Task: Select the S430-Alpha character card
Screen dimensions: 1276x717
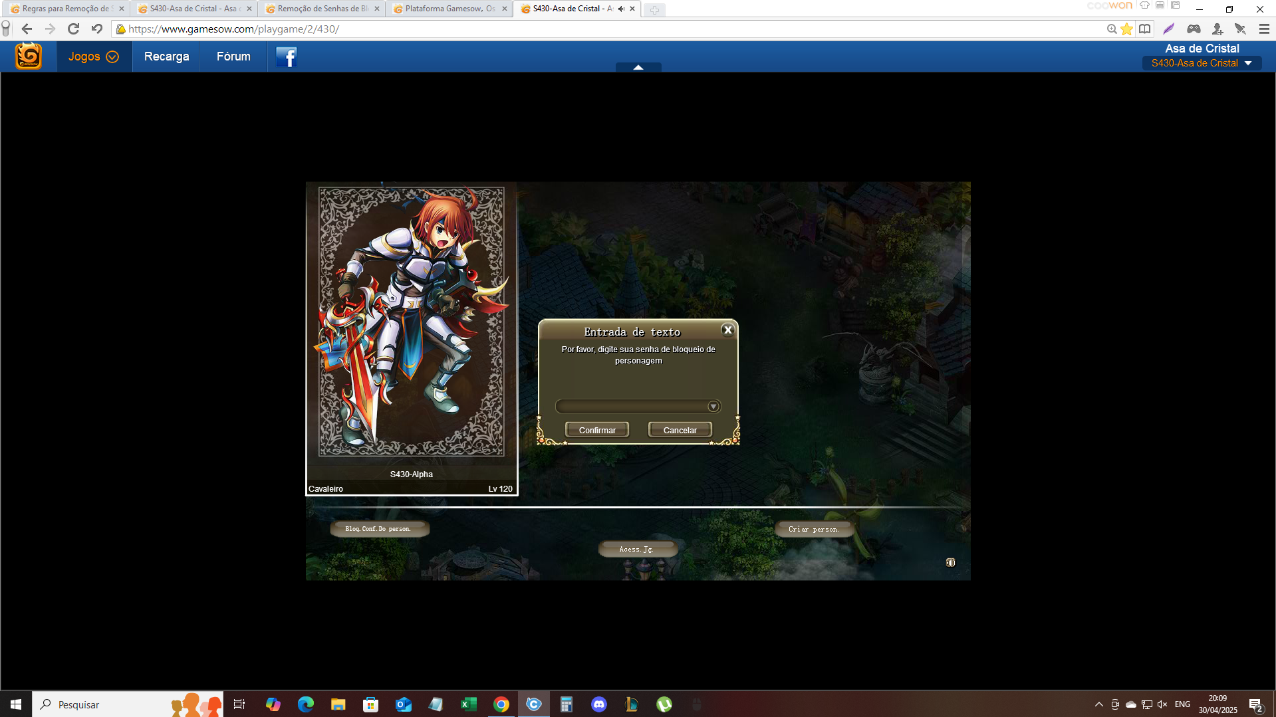Action: point(412,339)
